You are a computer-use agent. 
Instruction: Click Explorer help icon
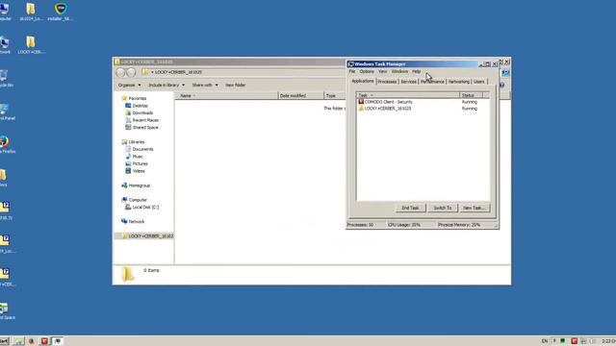501,85
